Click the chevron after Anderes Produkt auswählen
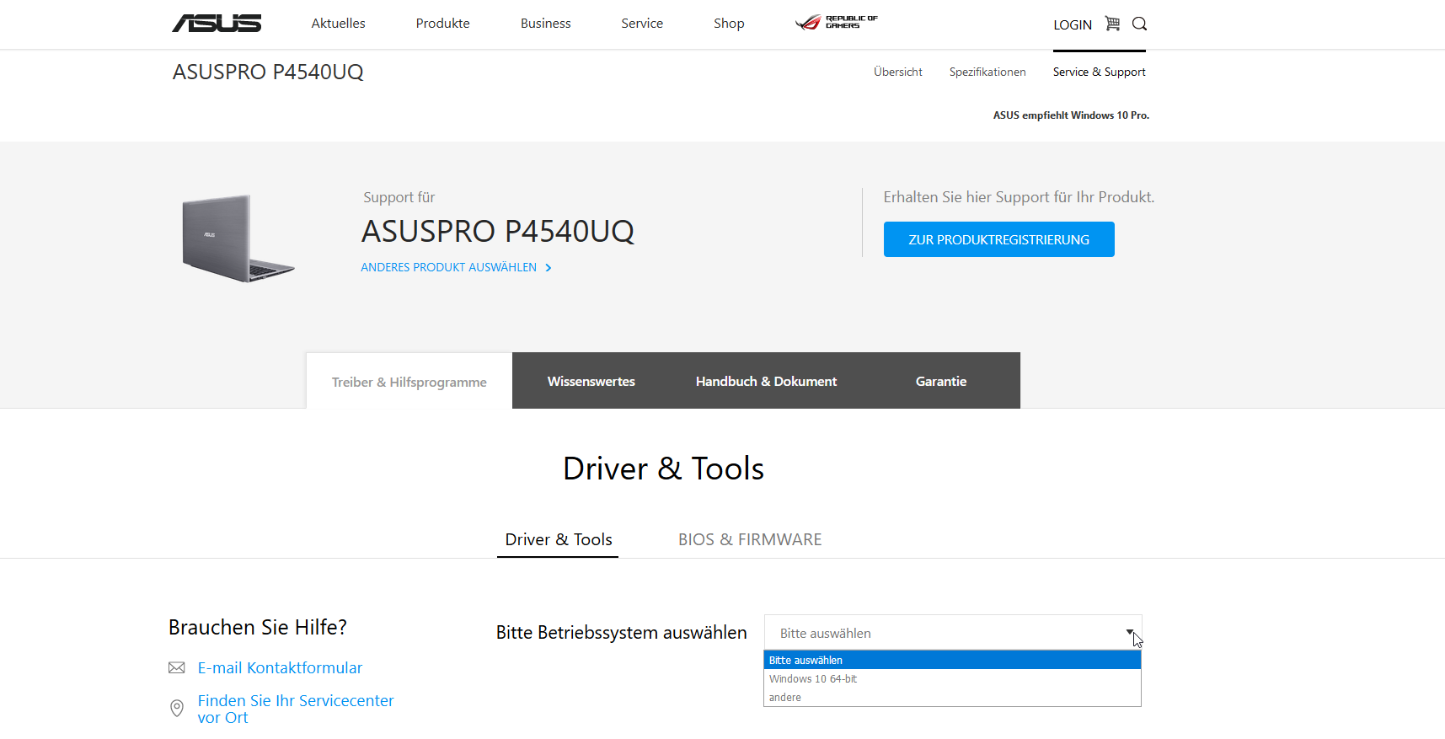 (549, 267)
